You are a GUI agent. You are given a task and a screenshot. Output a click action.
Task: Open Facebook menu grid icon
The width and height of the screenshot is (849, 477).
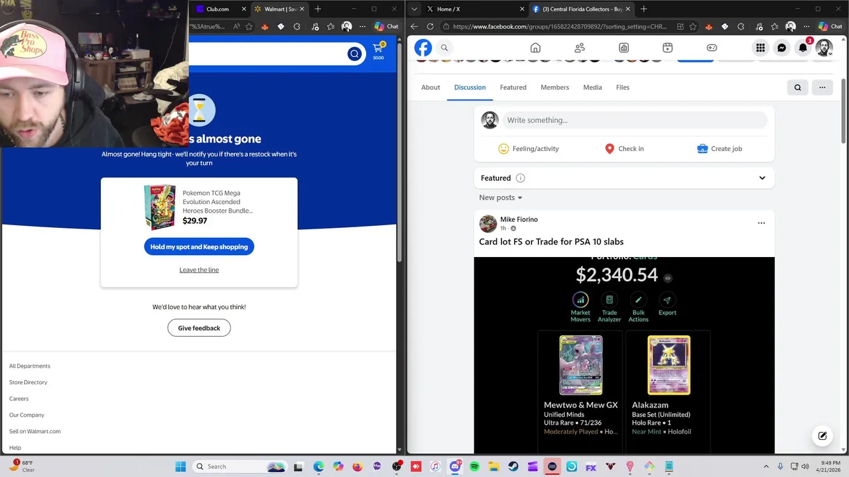(760, 48)
